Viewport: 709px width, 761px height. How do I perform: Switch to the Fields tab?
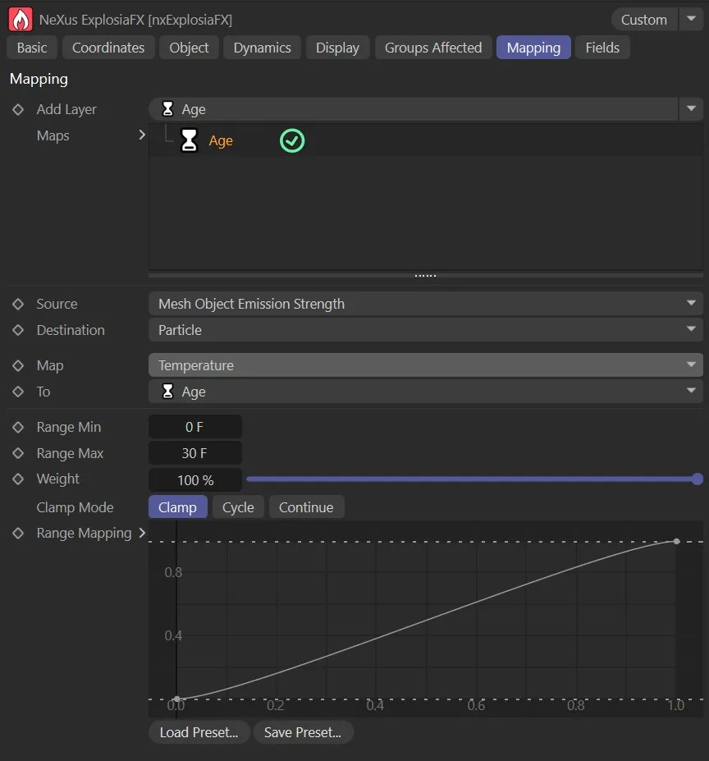click(x=602, y=48)
